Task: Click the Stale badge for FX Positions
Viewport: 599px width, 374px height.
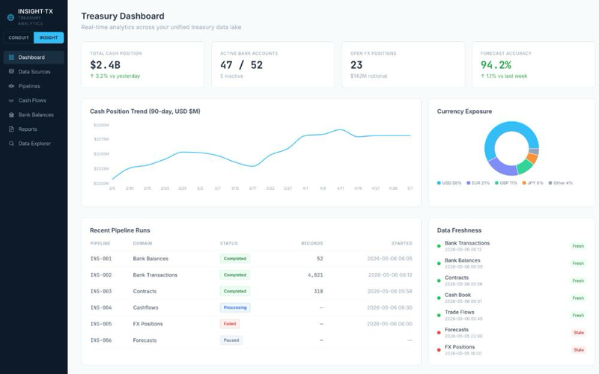Action: pyautogui.click(x=578, y=350)
